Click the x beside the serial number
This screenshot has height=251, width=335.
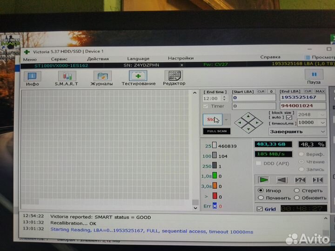(x=181, y=65)
